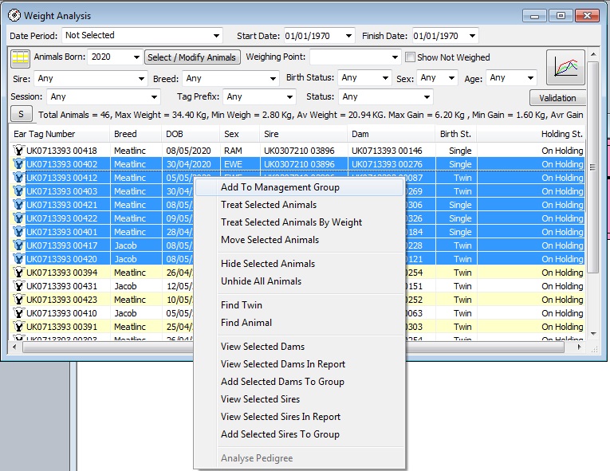This screenshot has height=471, width=610.
Task: Click Select / Modify Animals button
Action: point(192,57)
